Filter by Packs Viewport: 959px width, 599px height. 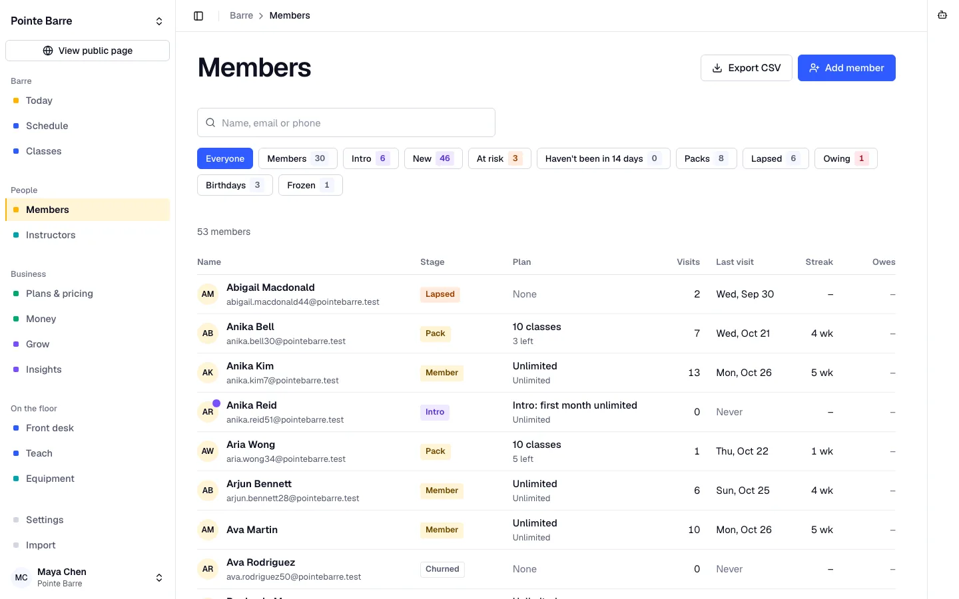tap(707, 158)
